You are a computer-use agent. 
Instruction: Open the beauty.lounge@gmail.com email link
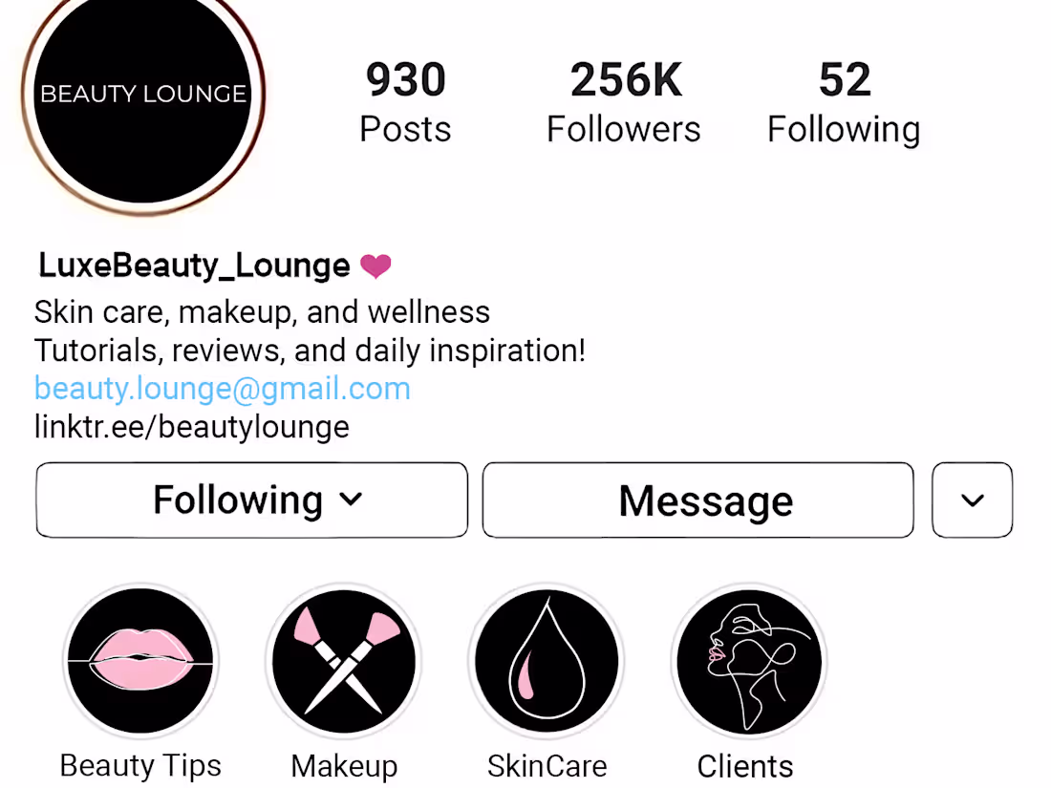click(223, 390)
